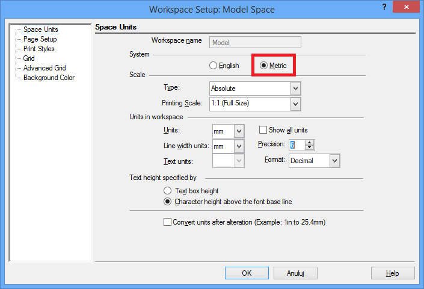Image resolution: width=424 pixels, height=289 pixels.
Task: Select the Metric system radio button
Action: click(263, 66)
